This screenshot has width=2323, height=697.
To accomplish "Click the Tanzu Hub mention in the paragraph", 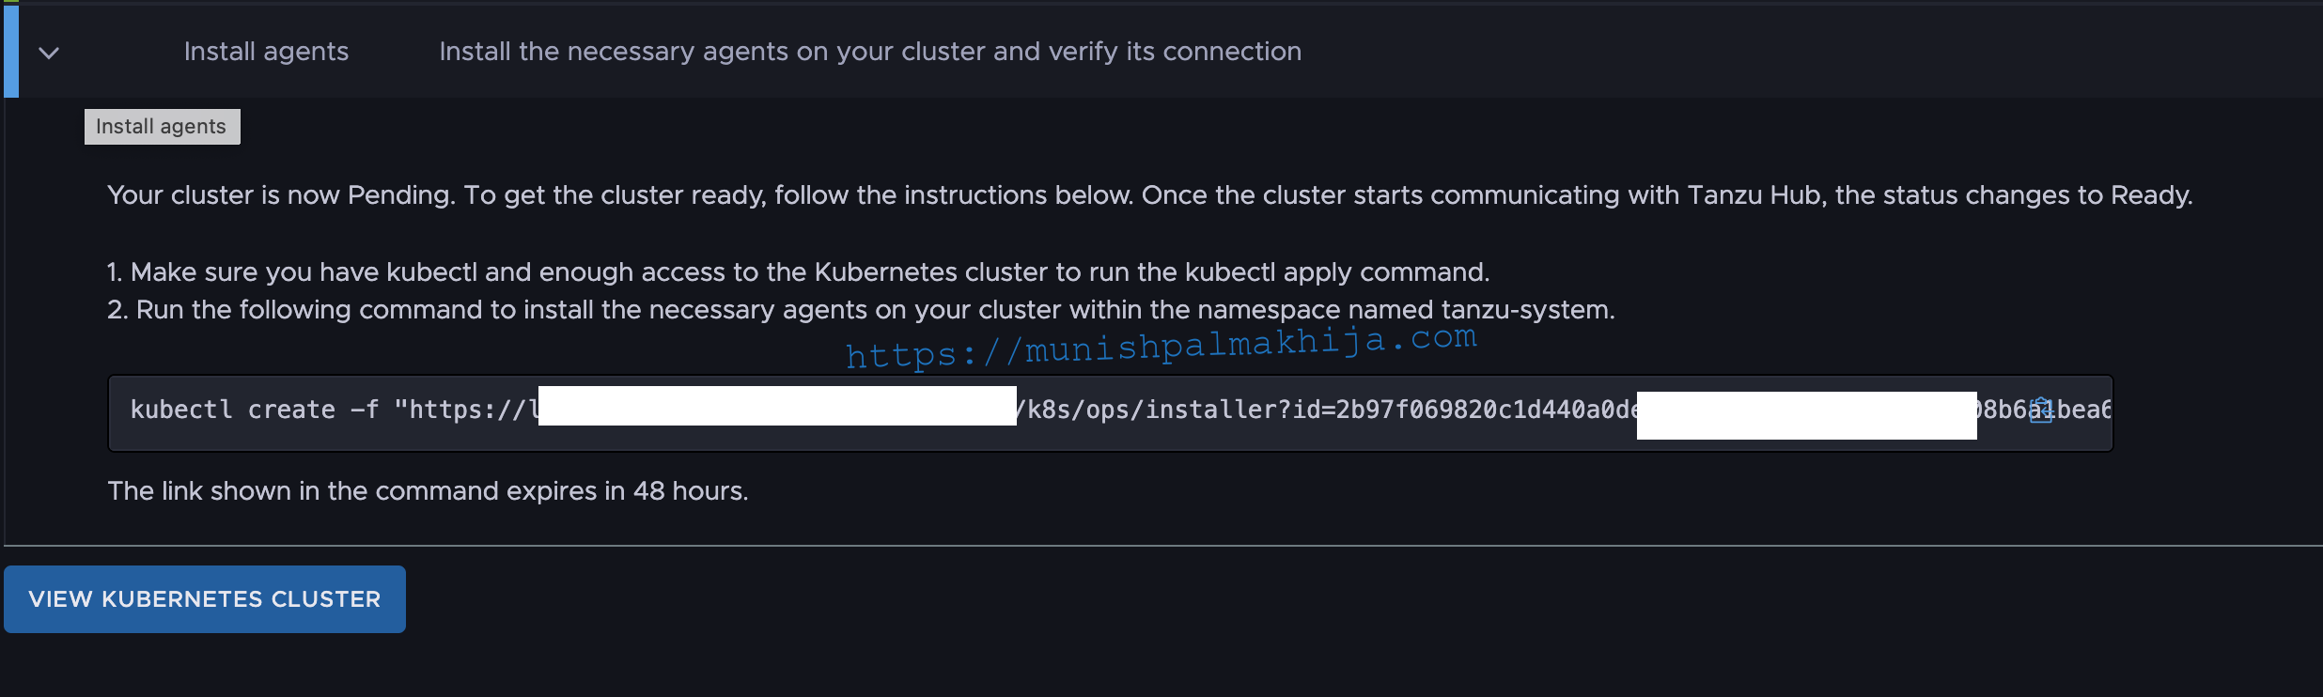I will 1754,194.
